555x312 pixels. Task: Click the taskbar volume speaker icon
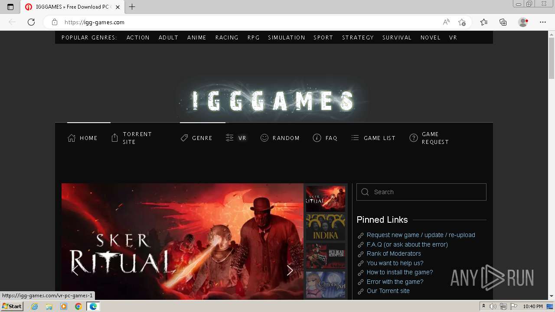(x=493, y=306)
